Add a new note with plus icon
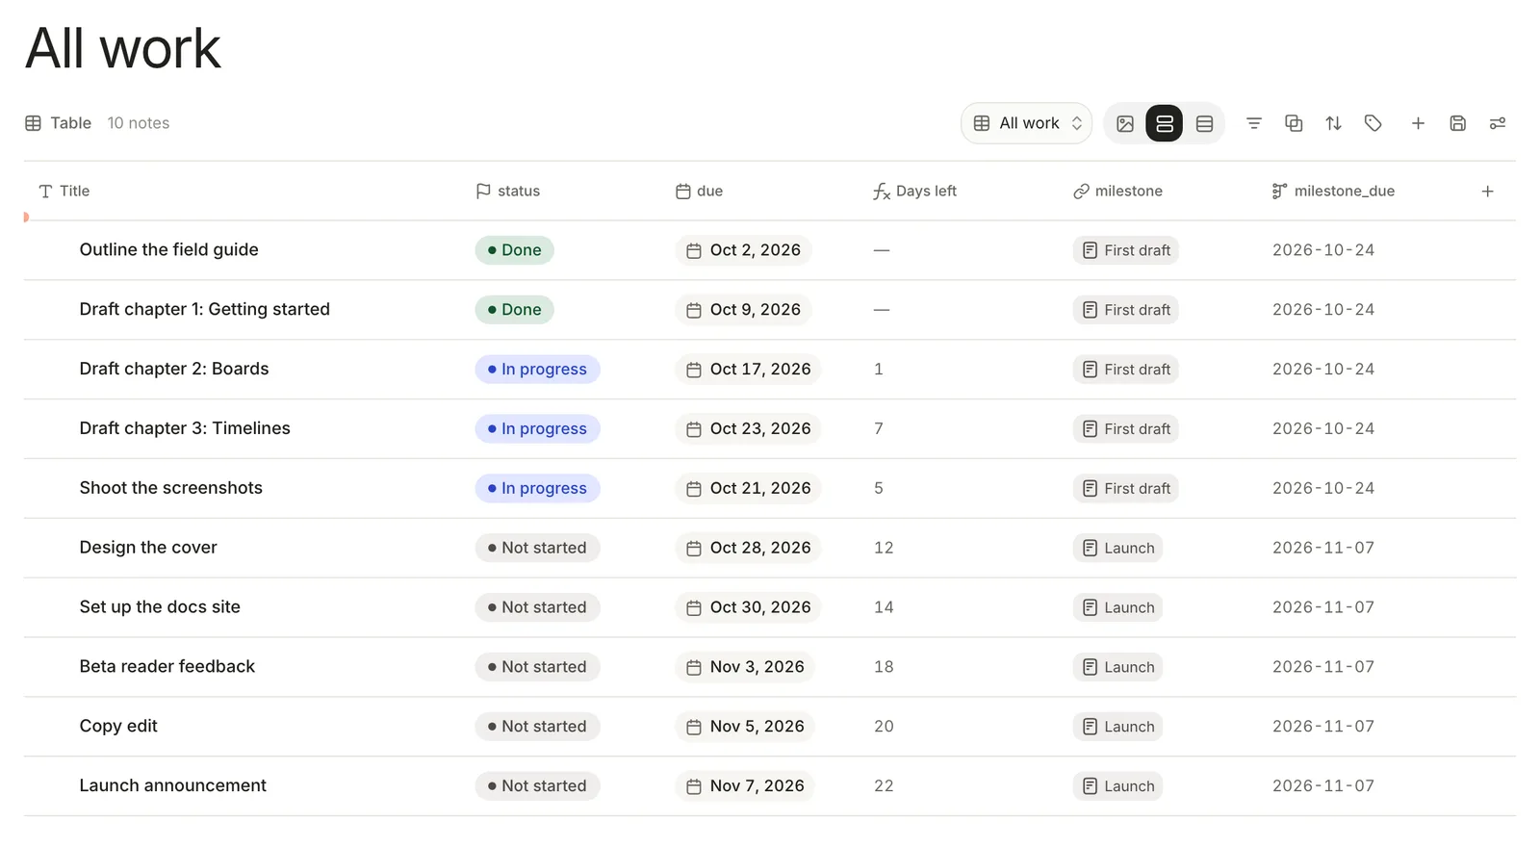Image resolution: width=1540 pixels, height=847 pixels. [1418, 123]
